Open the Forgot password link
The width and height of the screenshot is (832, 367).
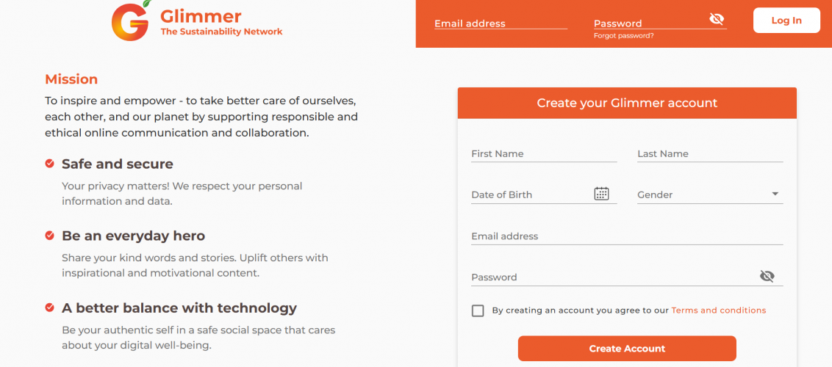[623, 36]
